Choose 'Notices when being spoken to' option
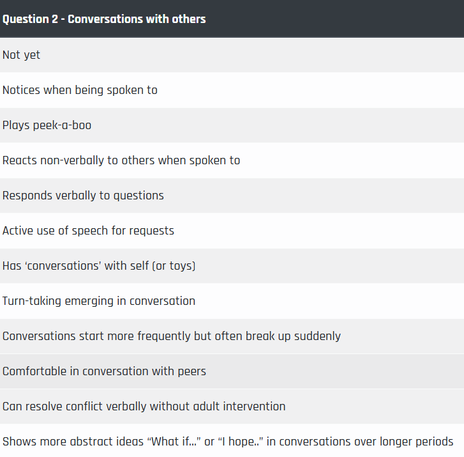The height and width of the screenshot is (457, 464). coord(232,90)
